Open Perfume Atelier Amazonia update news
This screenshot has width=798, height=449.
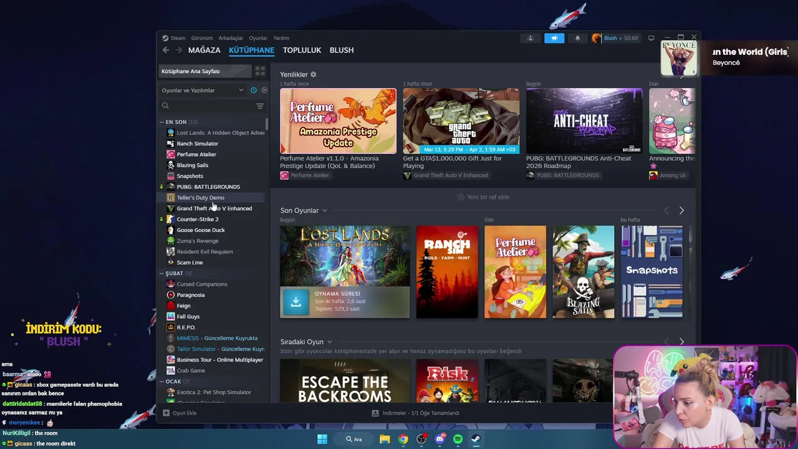338,121
